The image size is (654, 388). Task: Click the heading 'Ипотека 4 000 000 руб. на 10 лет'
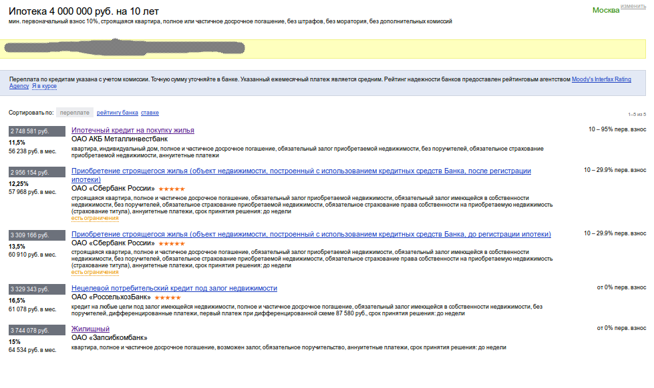(x=84, y=11)
